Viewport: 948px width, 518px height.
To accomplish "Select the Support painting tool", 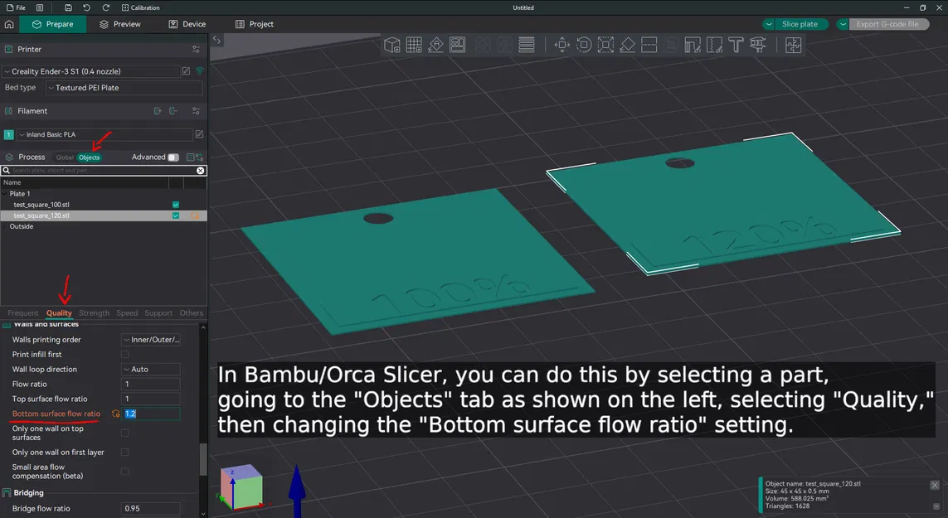I will pos(693,45).
